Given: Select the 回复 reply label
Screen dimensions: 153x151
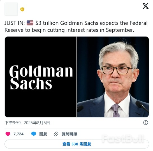Looking at the screenshot, I should [x=43, y=134].
